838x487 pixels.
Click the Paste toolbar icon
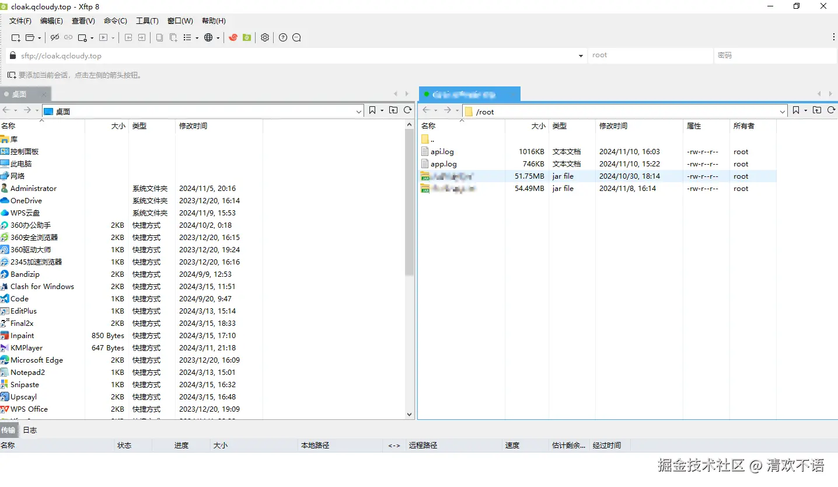click(173, 38)
